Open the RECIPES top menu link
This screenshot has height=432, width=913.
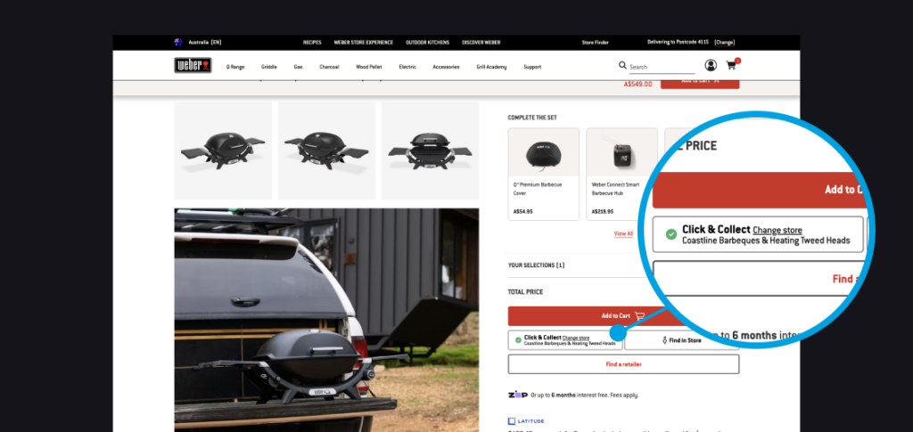[x=312, y=43]
